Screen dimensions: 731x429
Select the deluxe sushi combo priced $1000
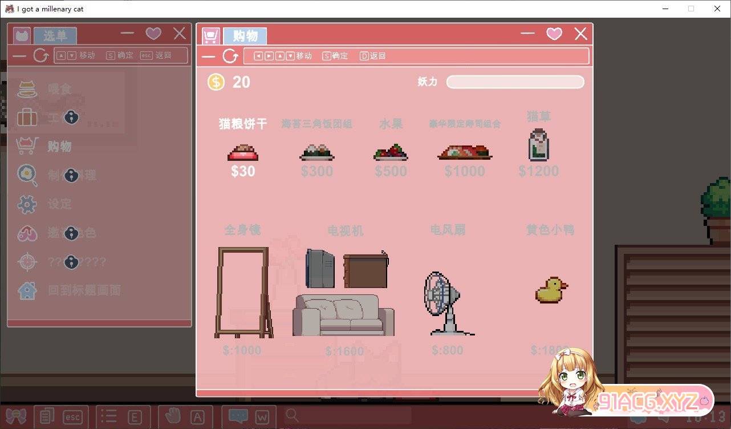pyautogui.click(x=465, y=152)
